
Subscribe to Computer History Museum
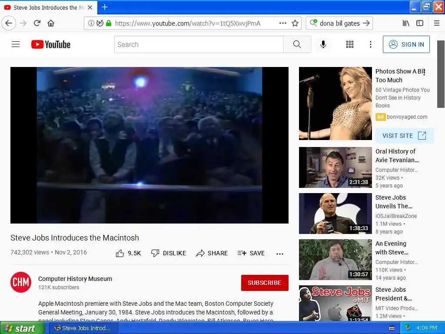click(x=265, y=283)
